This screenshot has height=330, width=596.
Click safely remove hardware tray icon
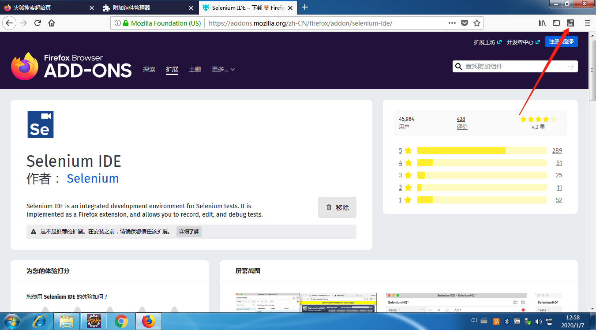click(x=528, y=321)
